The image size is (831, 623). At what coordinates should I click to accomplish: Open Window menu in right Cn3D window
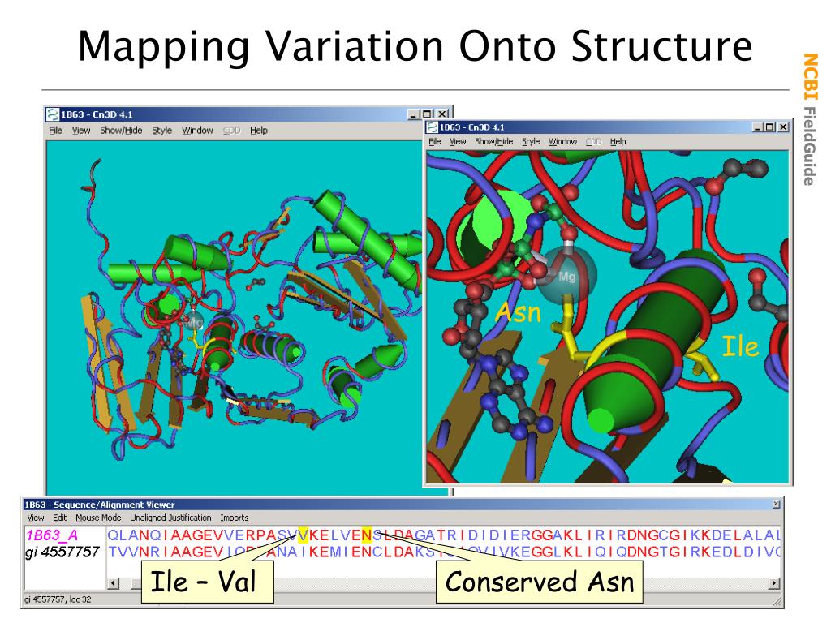(x=562, y=141)
